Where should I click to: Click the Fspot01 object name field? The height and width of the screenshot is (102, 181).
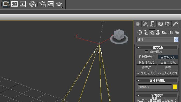[155, 87]
